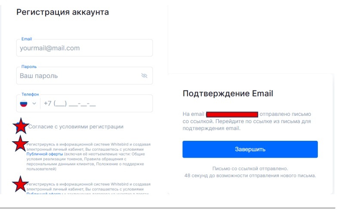Click the Russian flag icon
The width and height of the screenshot is (344, 211).
coord(24,103)
